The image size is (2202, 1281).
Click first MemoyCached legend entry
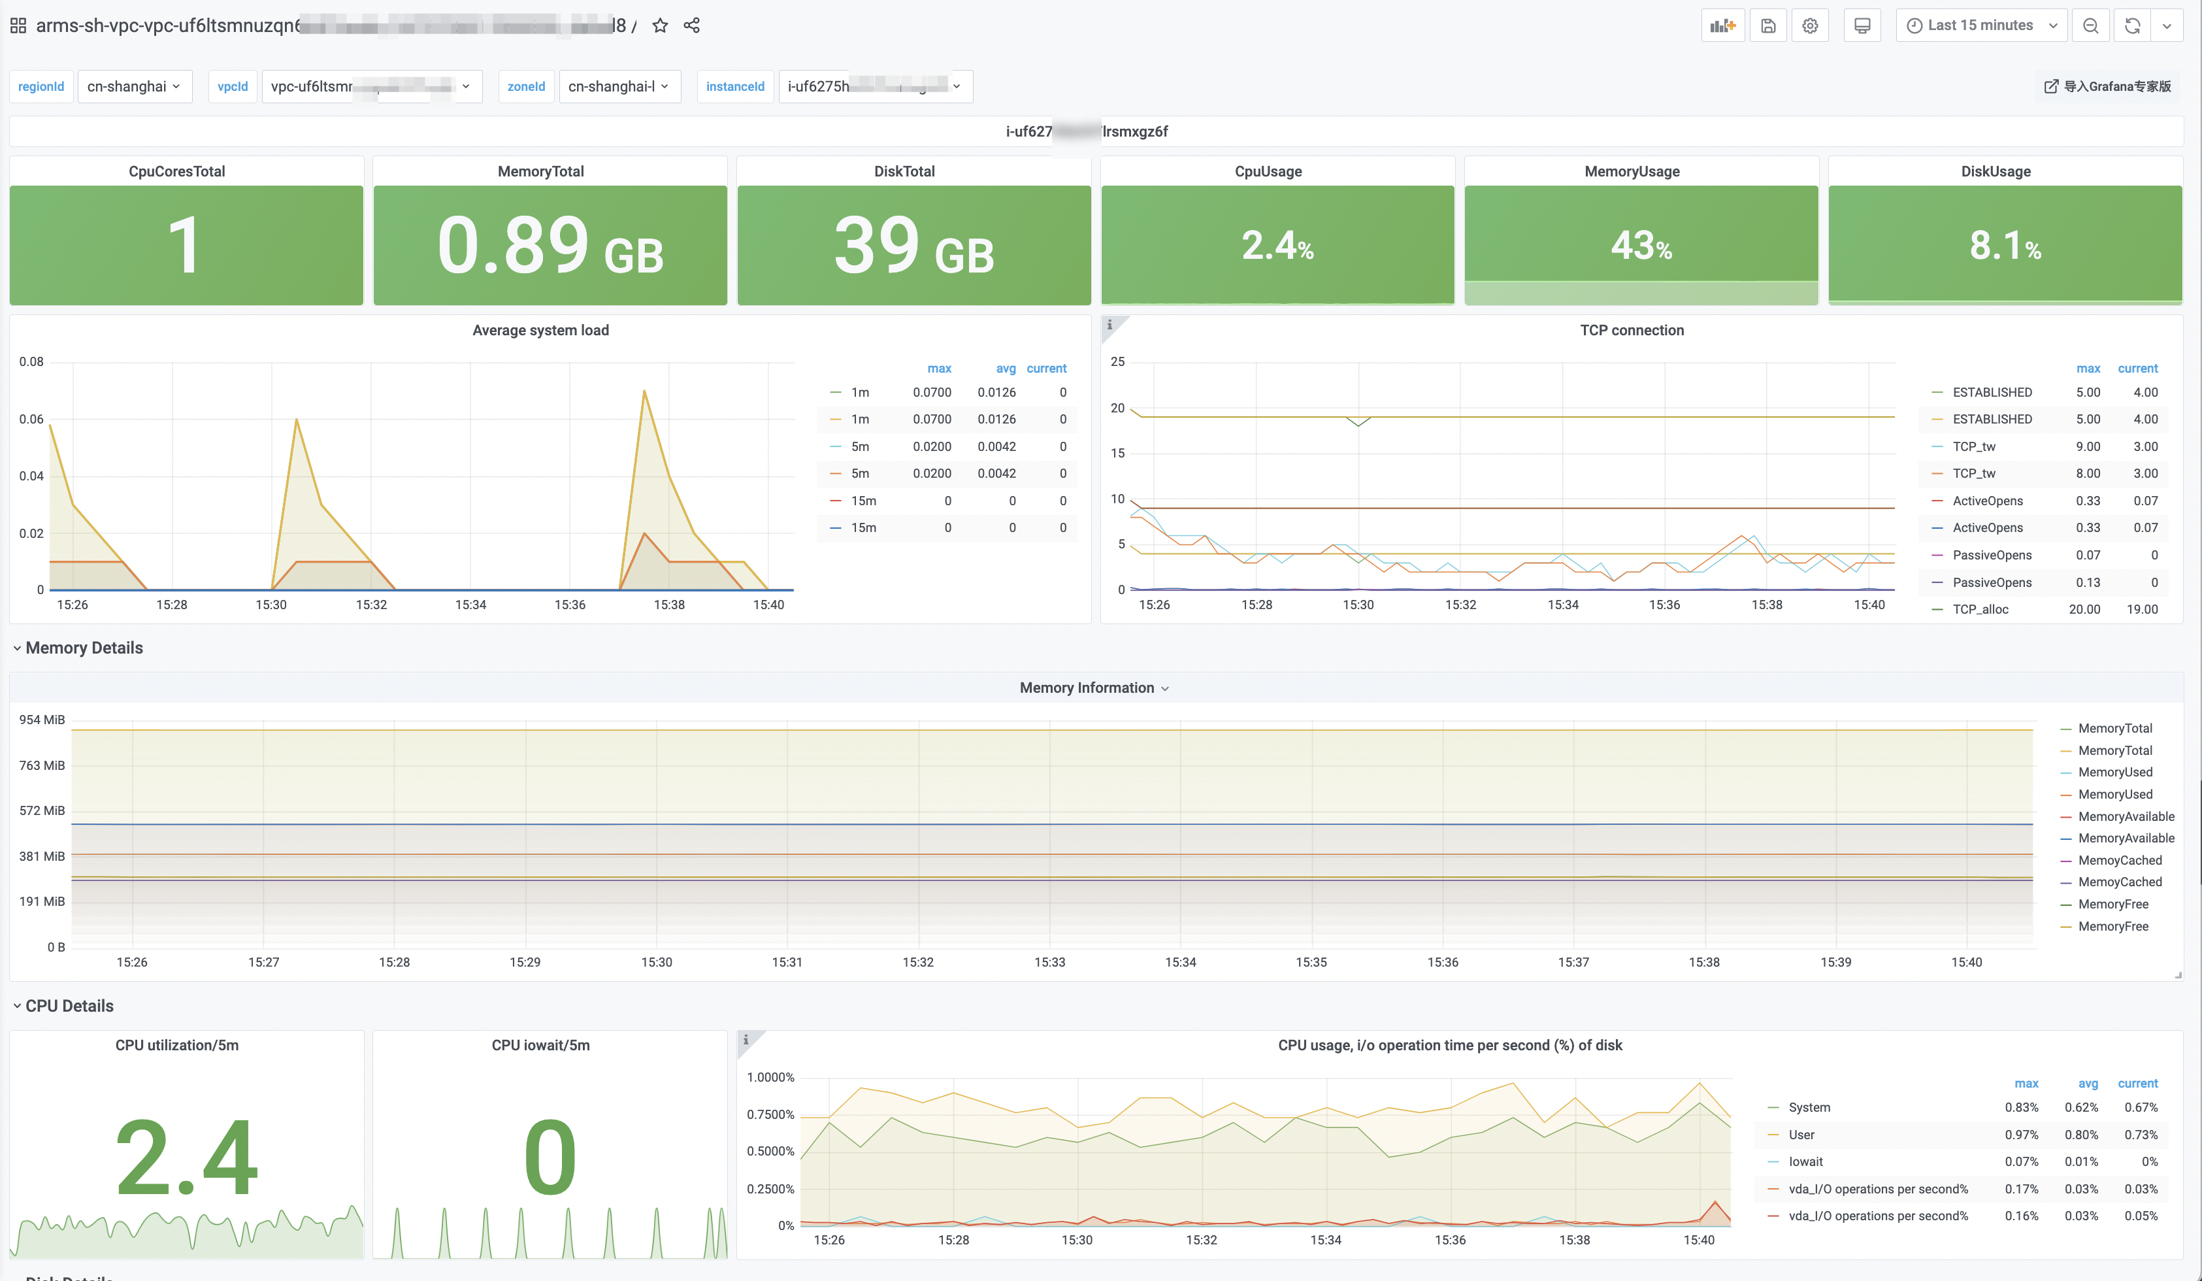pyautogui.click(x=2120, y=861)
